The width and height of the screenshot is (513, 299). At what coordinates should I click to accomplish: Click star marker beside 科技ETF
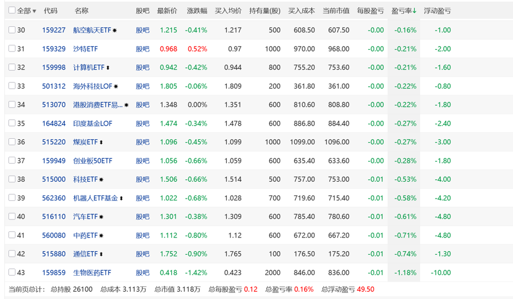(101, 180)
